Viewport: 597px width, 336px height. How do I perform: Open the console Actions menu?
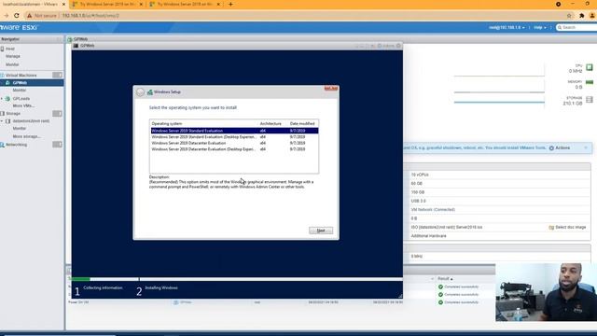click(385, 46)
